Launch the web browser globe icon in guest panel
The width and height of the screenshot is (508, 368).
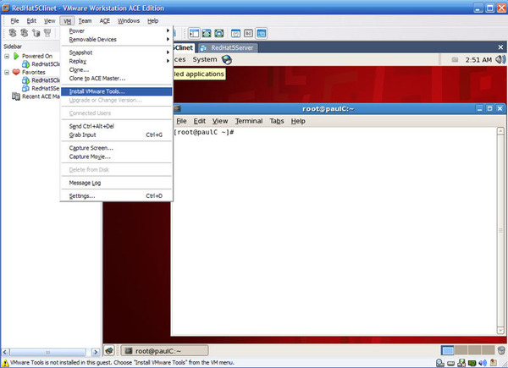(226, 59)
